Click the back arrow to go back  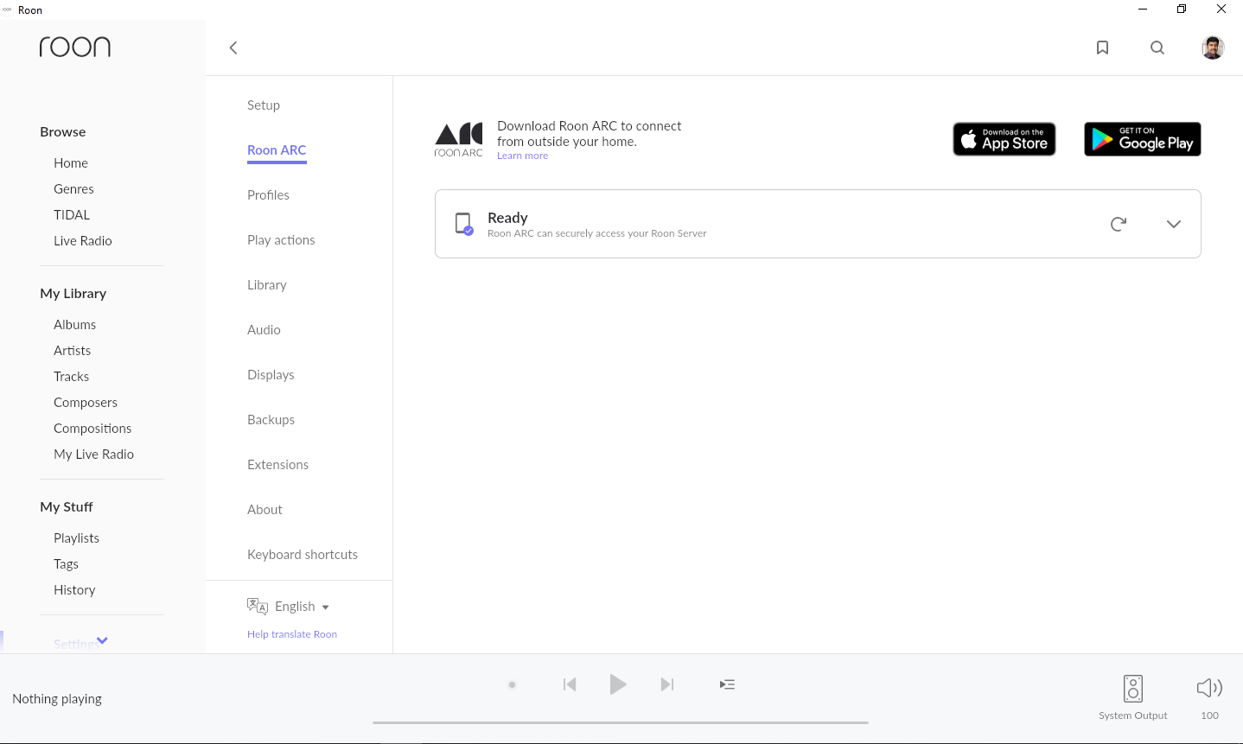[x=233, y=48]
